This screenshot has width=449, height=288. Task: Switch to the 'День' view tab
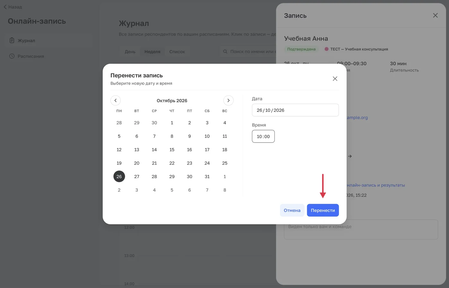pyautogui.click(x=130, y=52)
